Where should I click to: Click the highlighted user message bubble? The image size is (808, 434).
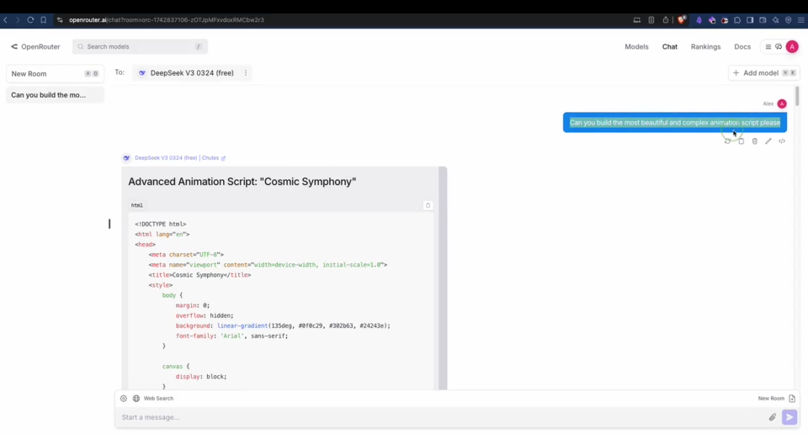(674, 123)
